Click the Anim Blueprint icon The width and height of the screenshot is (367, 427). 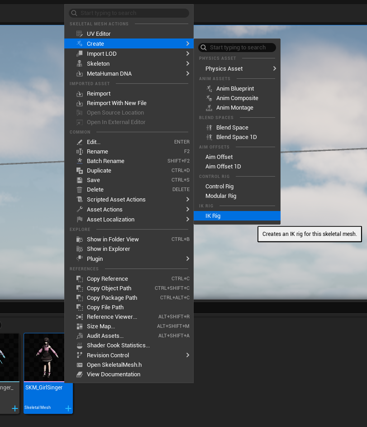coord(209,89)
